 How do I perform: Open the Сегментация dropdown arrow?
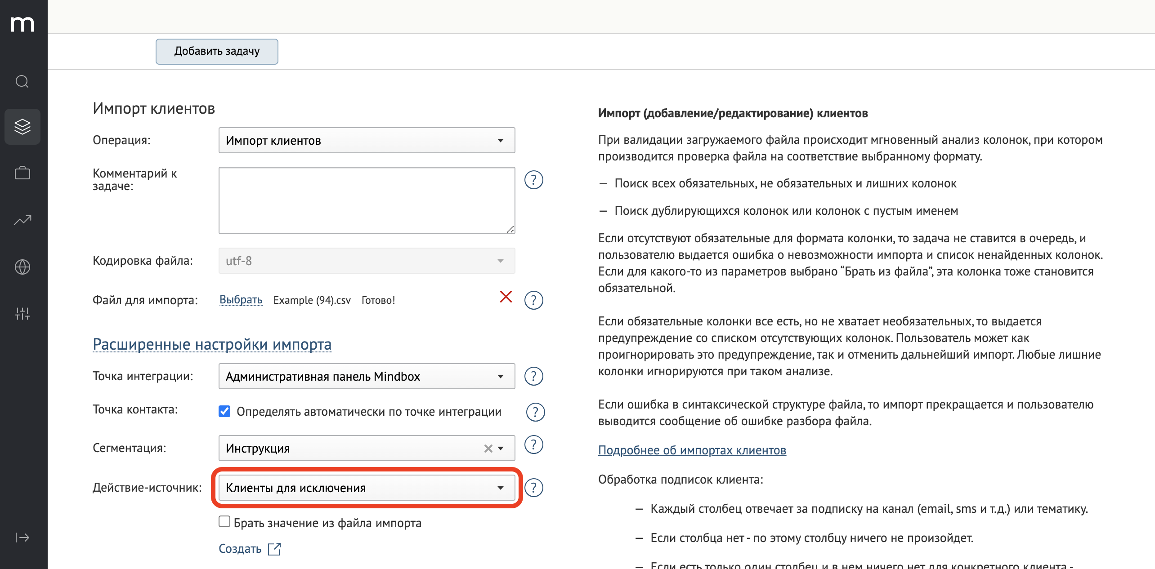501,449
